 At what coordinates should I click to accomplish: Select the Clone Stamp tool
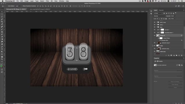[x=2, y=32]
